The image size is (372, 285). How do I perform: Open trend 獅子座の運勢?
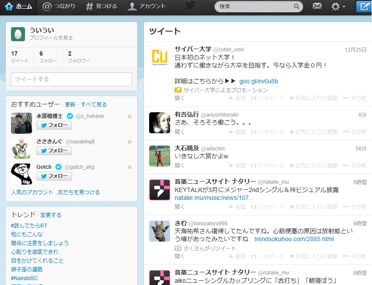(x=27, y=270)
